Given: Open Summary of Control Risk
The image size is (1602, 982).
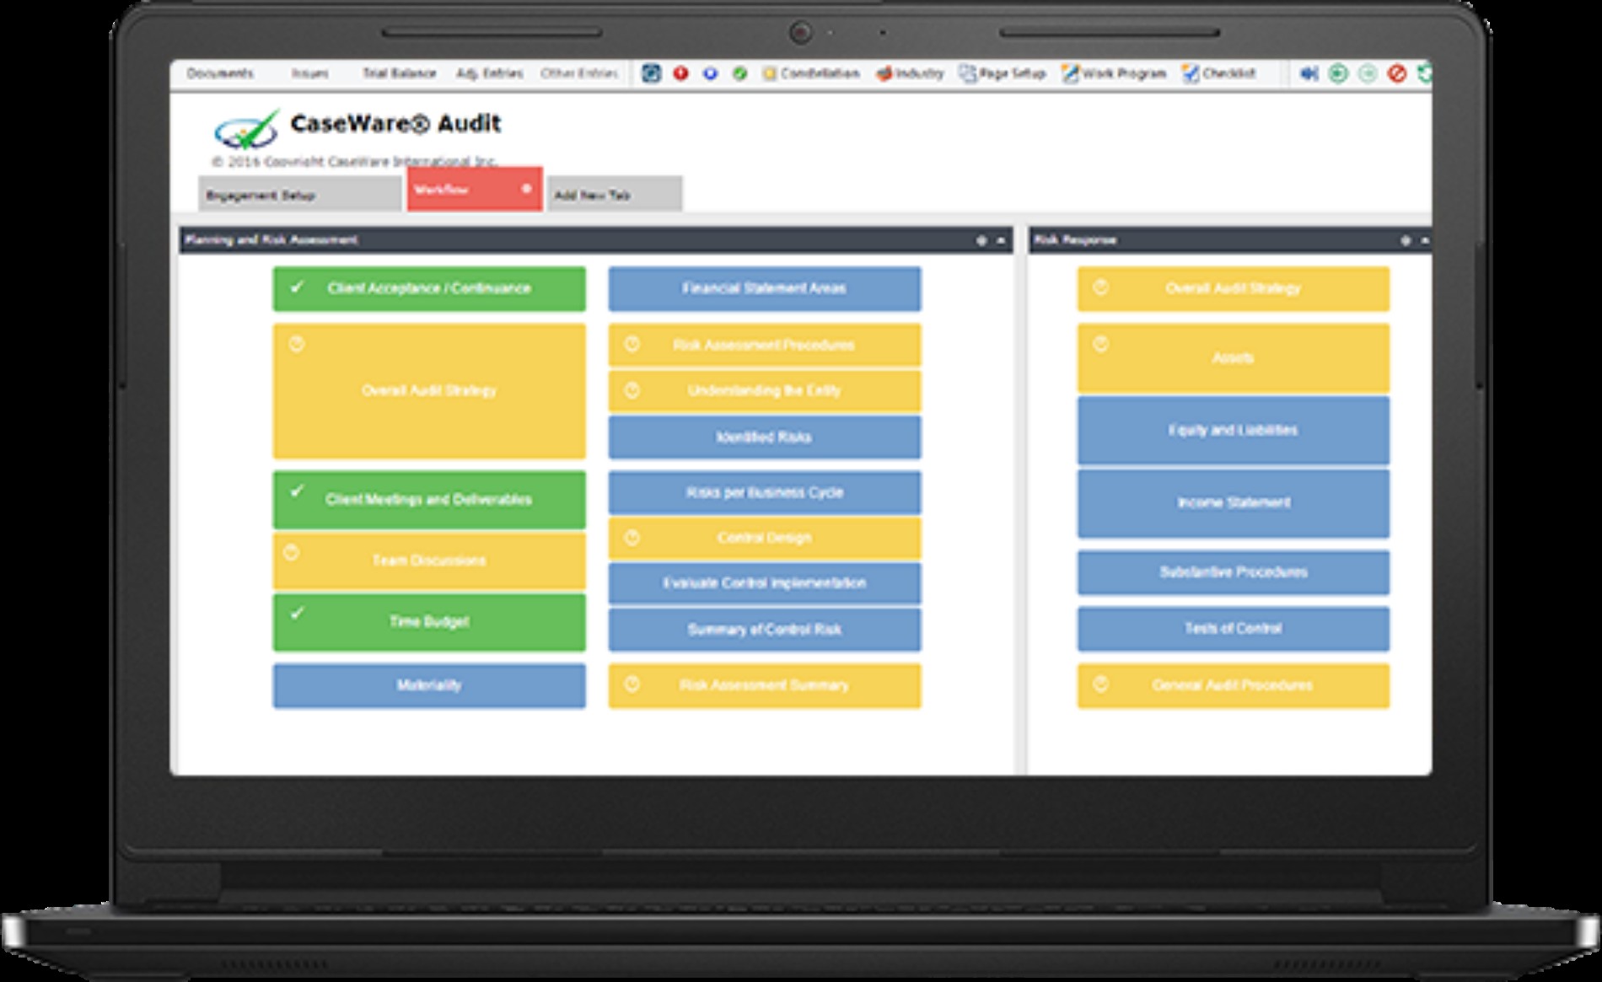Looking at the screenshot, I should tap(765, 630).
